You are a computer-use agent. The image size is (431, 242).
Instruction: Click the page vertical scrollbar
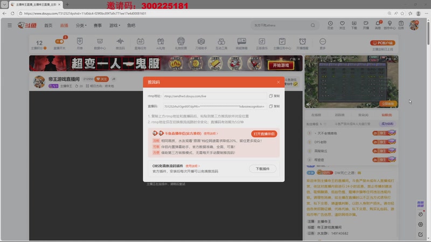428,32
